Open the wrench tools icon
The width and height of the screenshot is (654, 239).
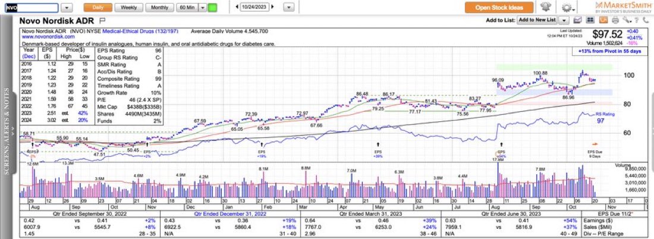point(626,20)
